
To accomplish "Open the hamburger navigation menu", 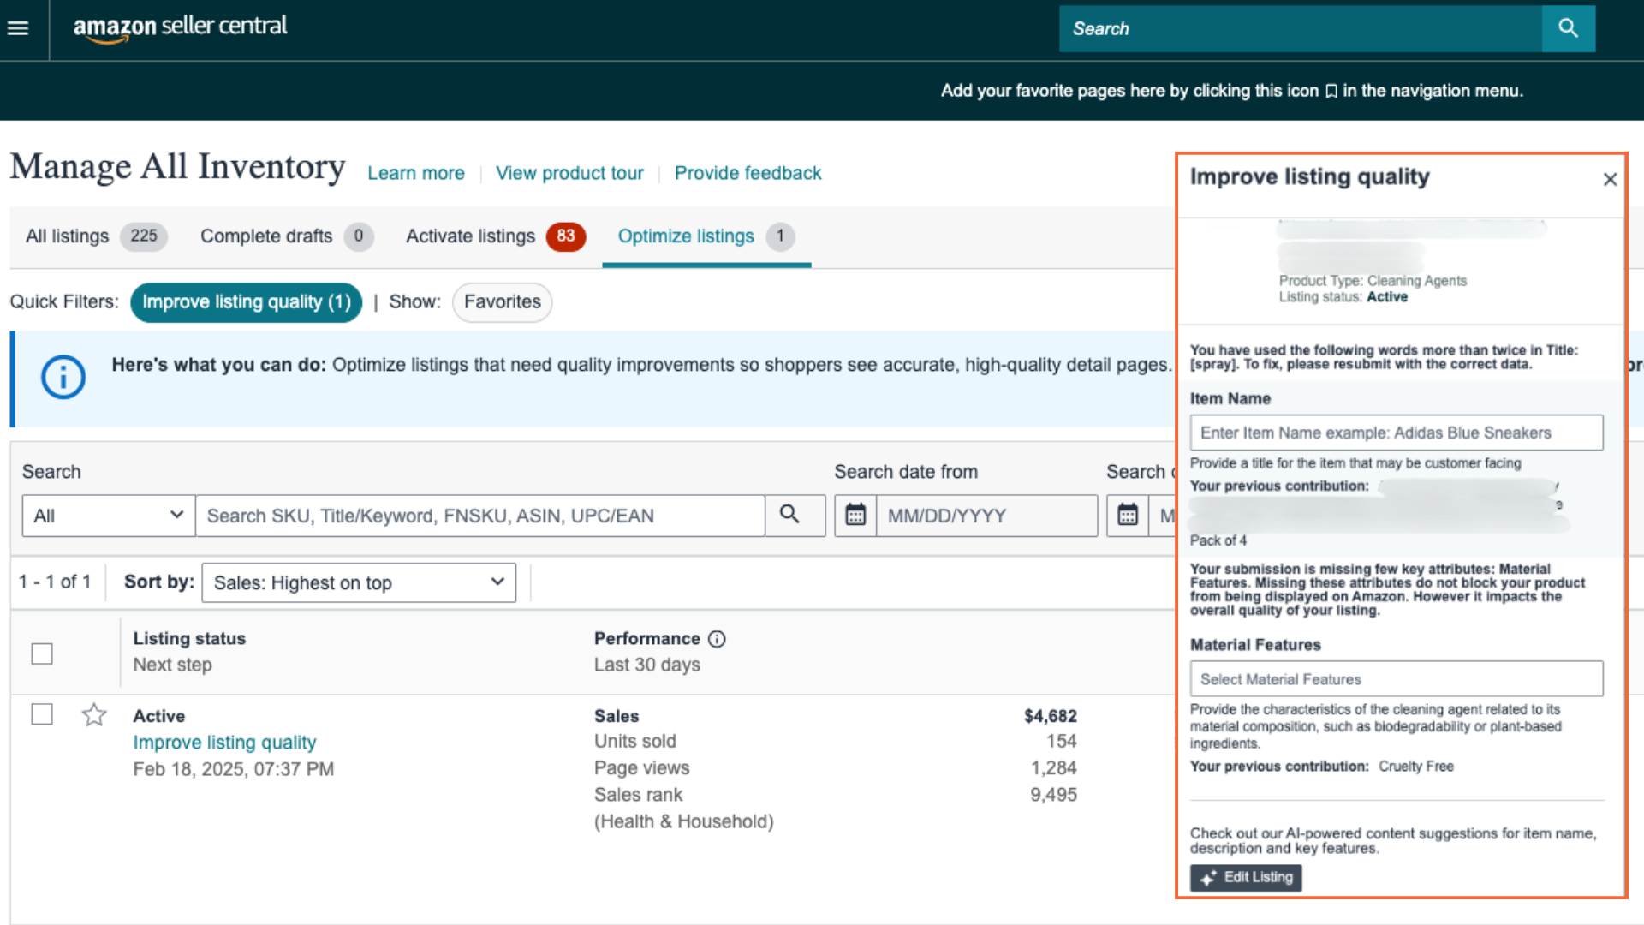I will click(18, 28).
